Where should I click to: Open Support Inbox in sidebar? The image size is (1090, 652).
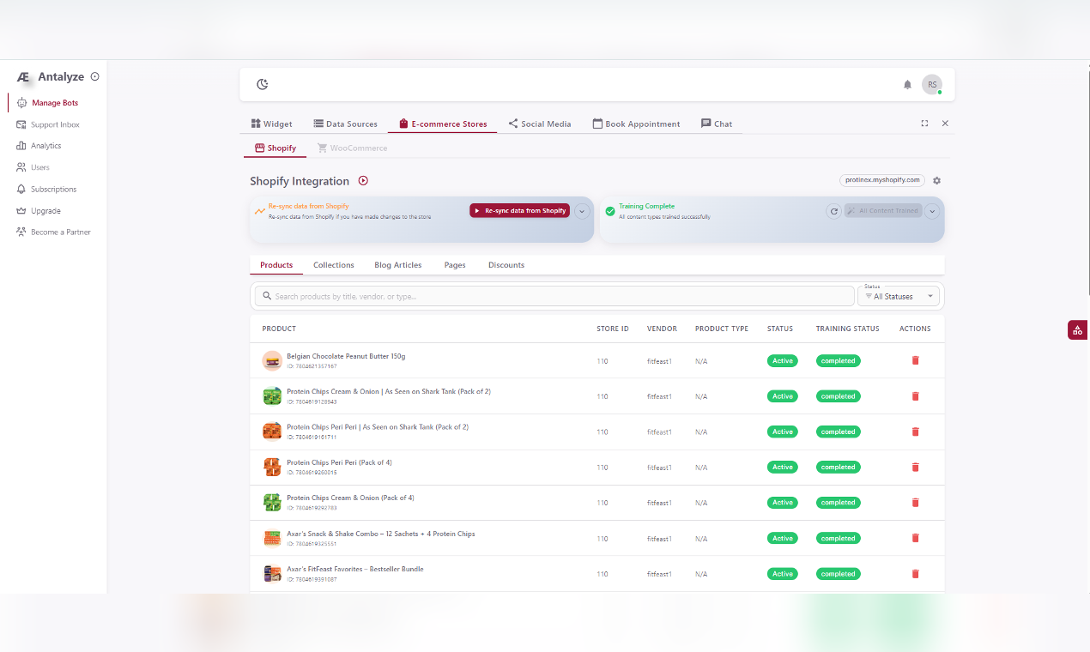click(x=56, y=124)
